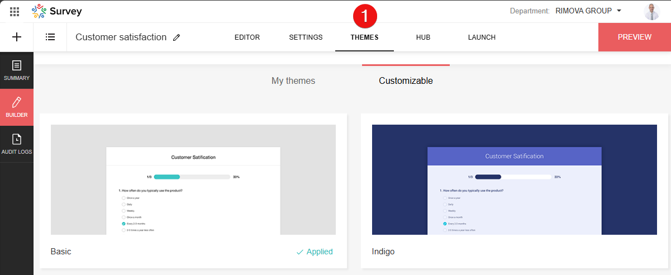671x275 pixels.
Task: Select Builder in the sidebar
Action: pos(17,107)
